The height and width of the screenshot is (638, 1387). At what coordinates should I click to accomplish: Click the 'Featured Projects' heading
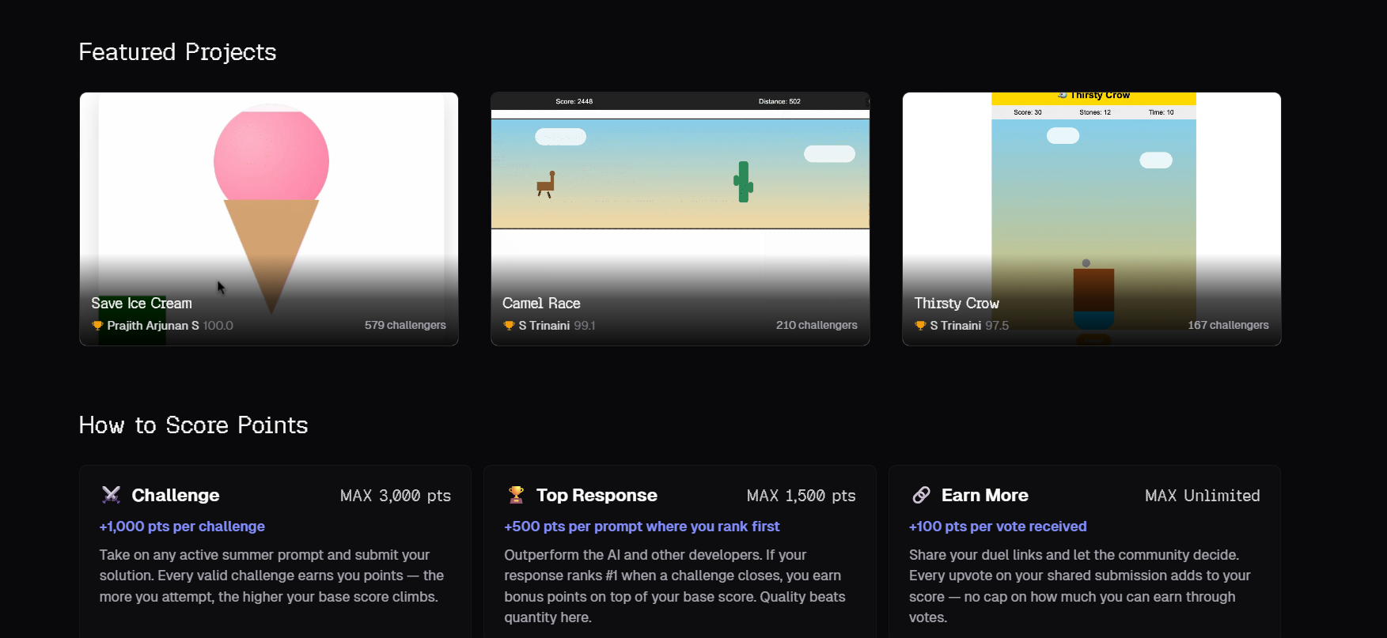click(177, 52)
